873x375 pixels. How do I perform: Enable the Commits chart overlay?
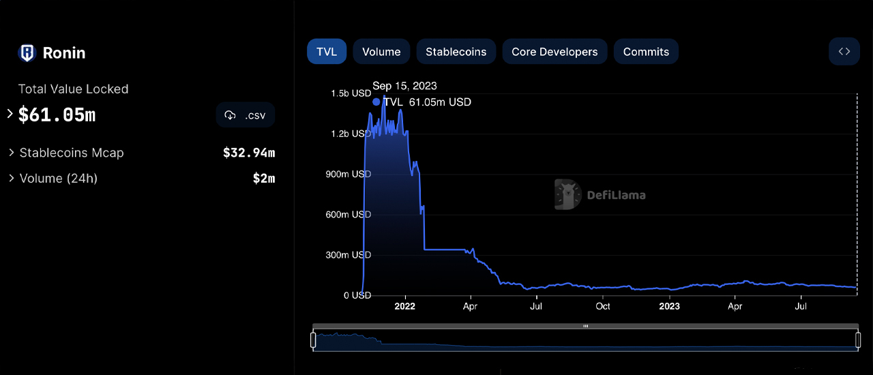click(x=646, y=52)
